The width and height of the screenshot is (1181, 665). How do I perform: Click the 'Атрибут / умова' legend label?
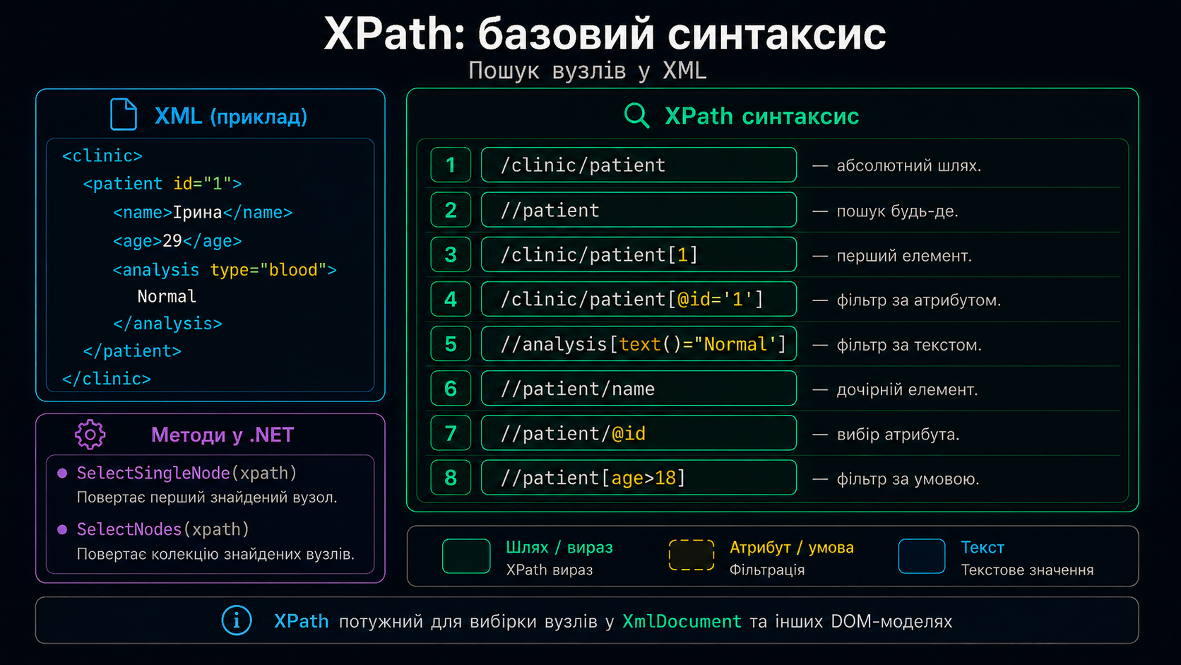coord(792,547)
